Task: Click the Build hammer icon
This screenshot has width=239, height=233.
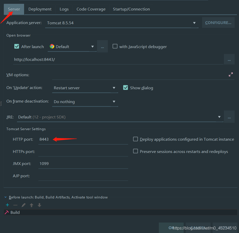Action: [7, 212]
